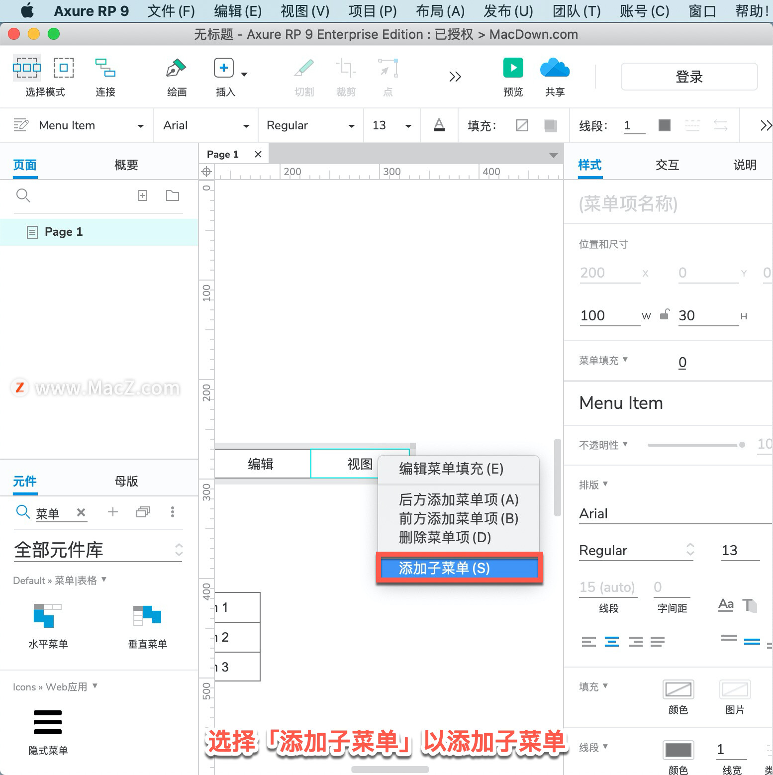Click the width field showing 100
The image size is (773, 775).
click(610, 315)
